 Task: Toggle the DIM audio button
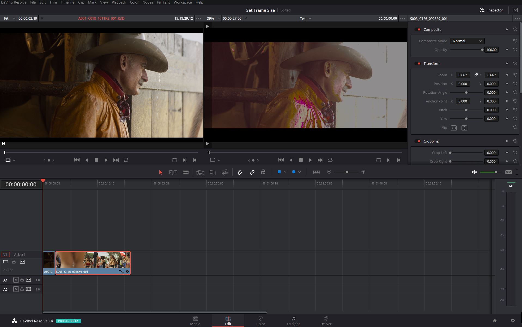(x=508, y=172)
